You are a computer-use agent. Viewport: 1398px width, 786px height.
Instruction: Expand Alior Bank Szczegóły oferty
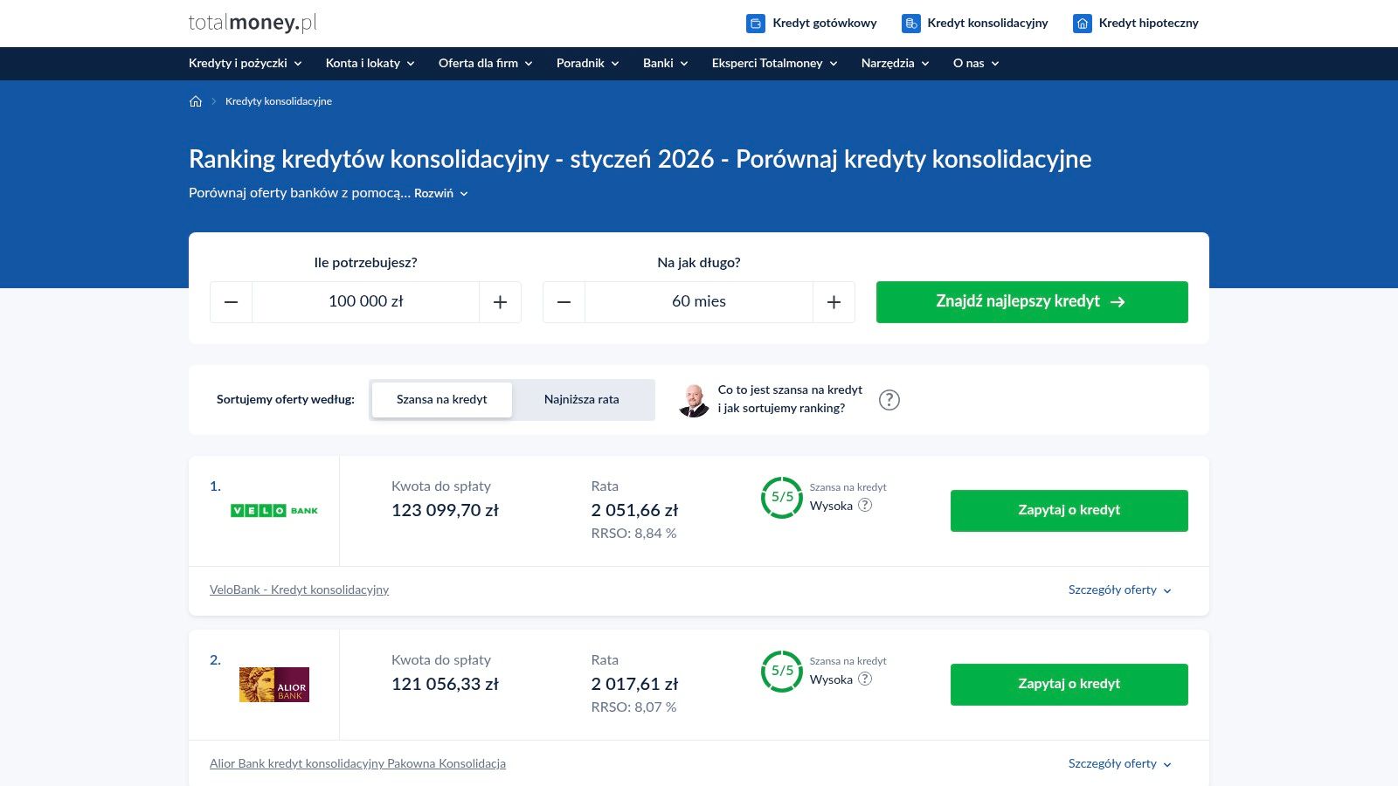click(x=1120, y=763)
